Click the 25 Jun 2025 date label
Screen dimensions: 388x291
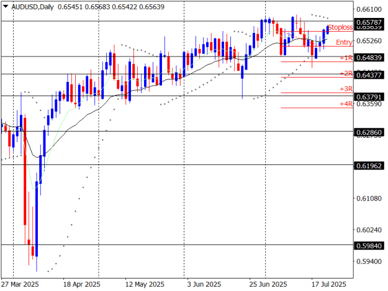pos(268,284)
